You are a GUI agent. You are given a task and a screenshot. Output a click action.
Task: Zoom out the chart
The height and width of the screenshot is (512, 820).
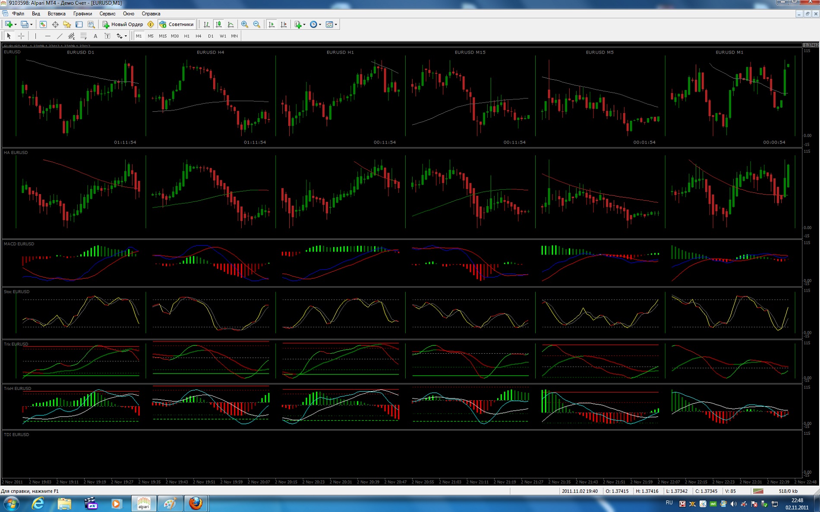(x=257, y=24)
